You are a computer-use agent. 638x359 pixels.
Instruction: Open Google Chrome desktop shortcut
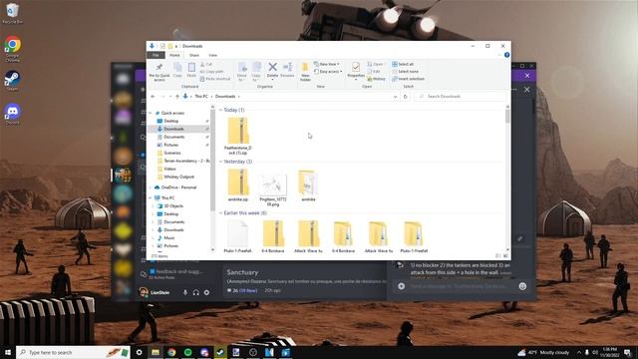13,49
